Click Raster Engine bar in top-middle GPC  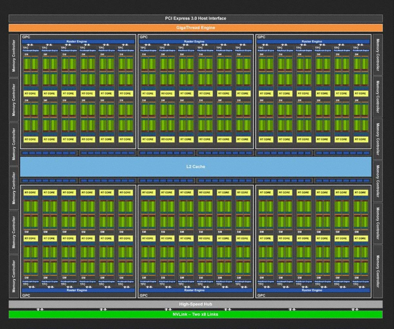pos(196,41)
